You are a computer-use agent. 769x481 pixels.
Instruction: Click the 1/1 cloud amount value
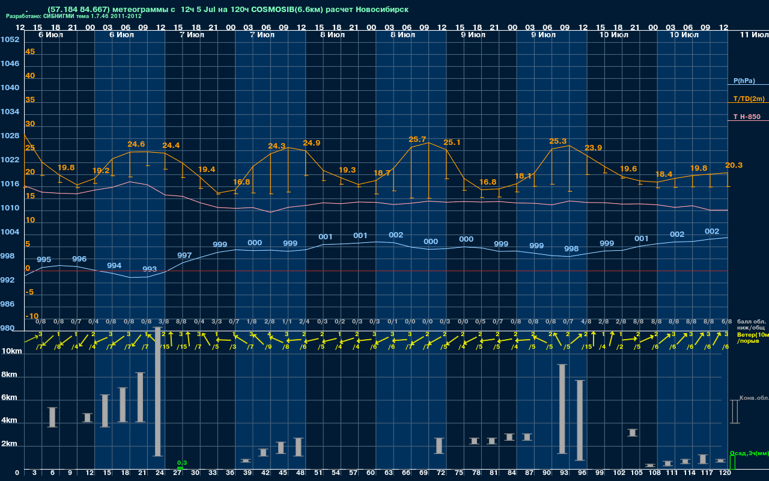(x=287, y=322)
